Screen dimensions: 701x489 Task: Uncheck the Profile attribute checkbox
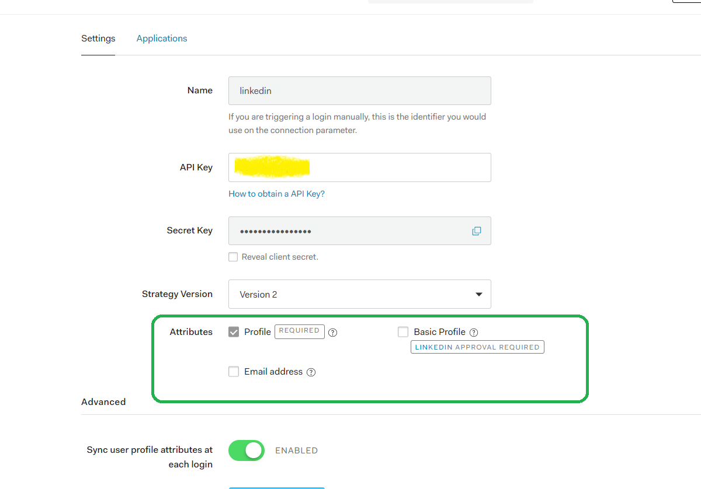(234, 331)
